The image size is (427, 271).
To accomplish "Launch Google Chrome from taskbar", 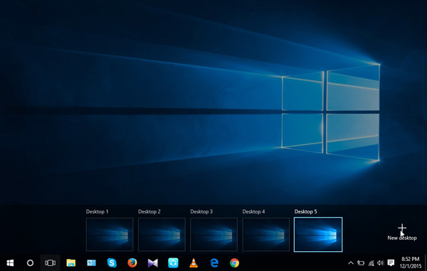I will [234, 263].
